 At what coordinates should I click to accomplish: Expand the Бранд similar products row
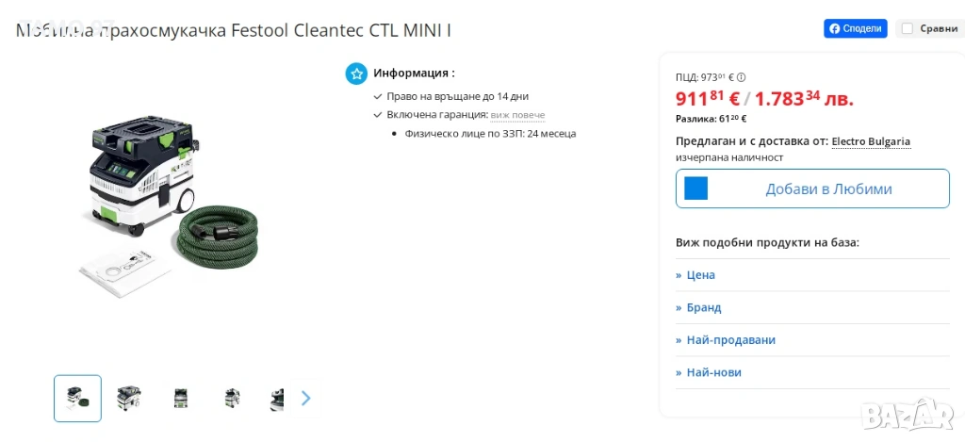click(698, 307)
